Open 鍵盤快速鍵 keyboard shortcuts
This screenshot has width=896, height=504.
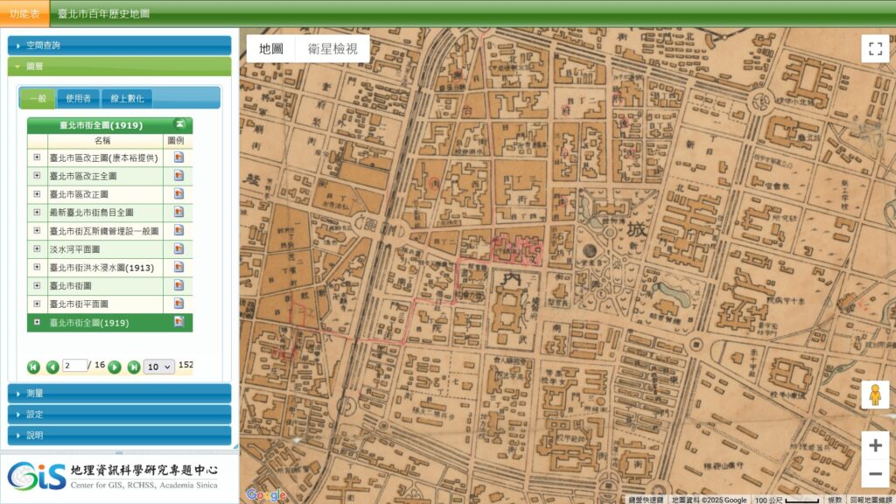click(646, 500)
